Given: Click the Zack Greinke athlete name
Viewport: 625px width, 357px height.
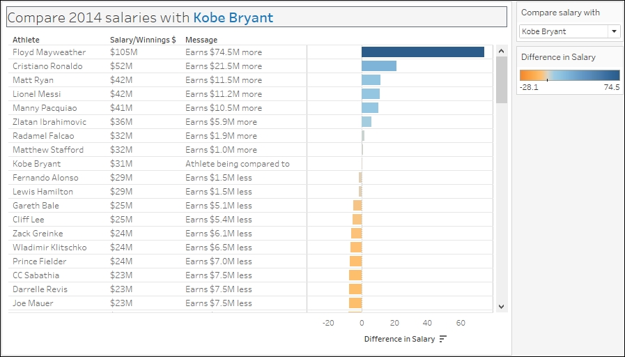Looking at the screenshot, I should pos(38,234).
